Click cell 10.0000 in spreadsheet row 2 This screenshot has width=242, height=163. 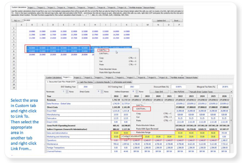[x=32, y=31]
